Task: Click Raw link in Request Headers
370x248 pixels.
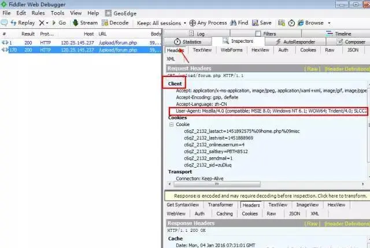Action: coord(312,69)
